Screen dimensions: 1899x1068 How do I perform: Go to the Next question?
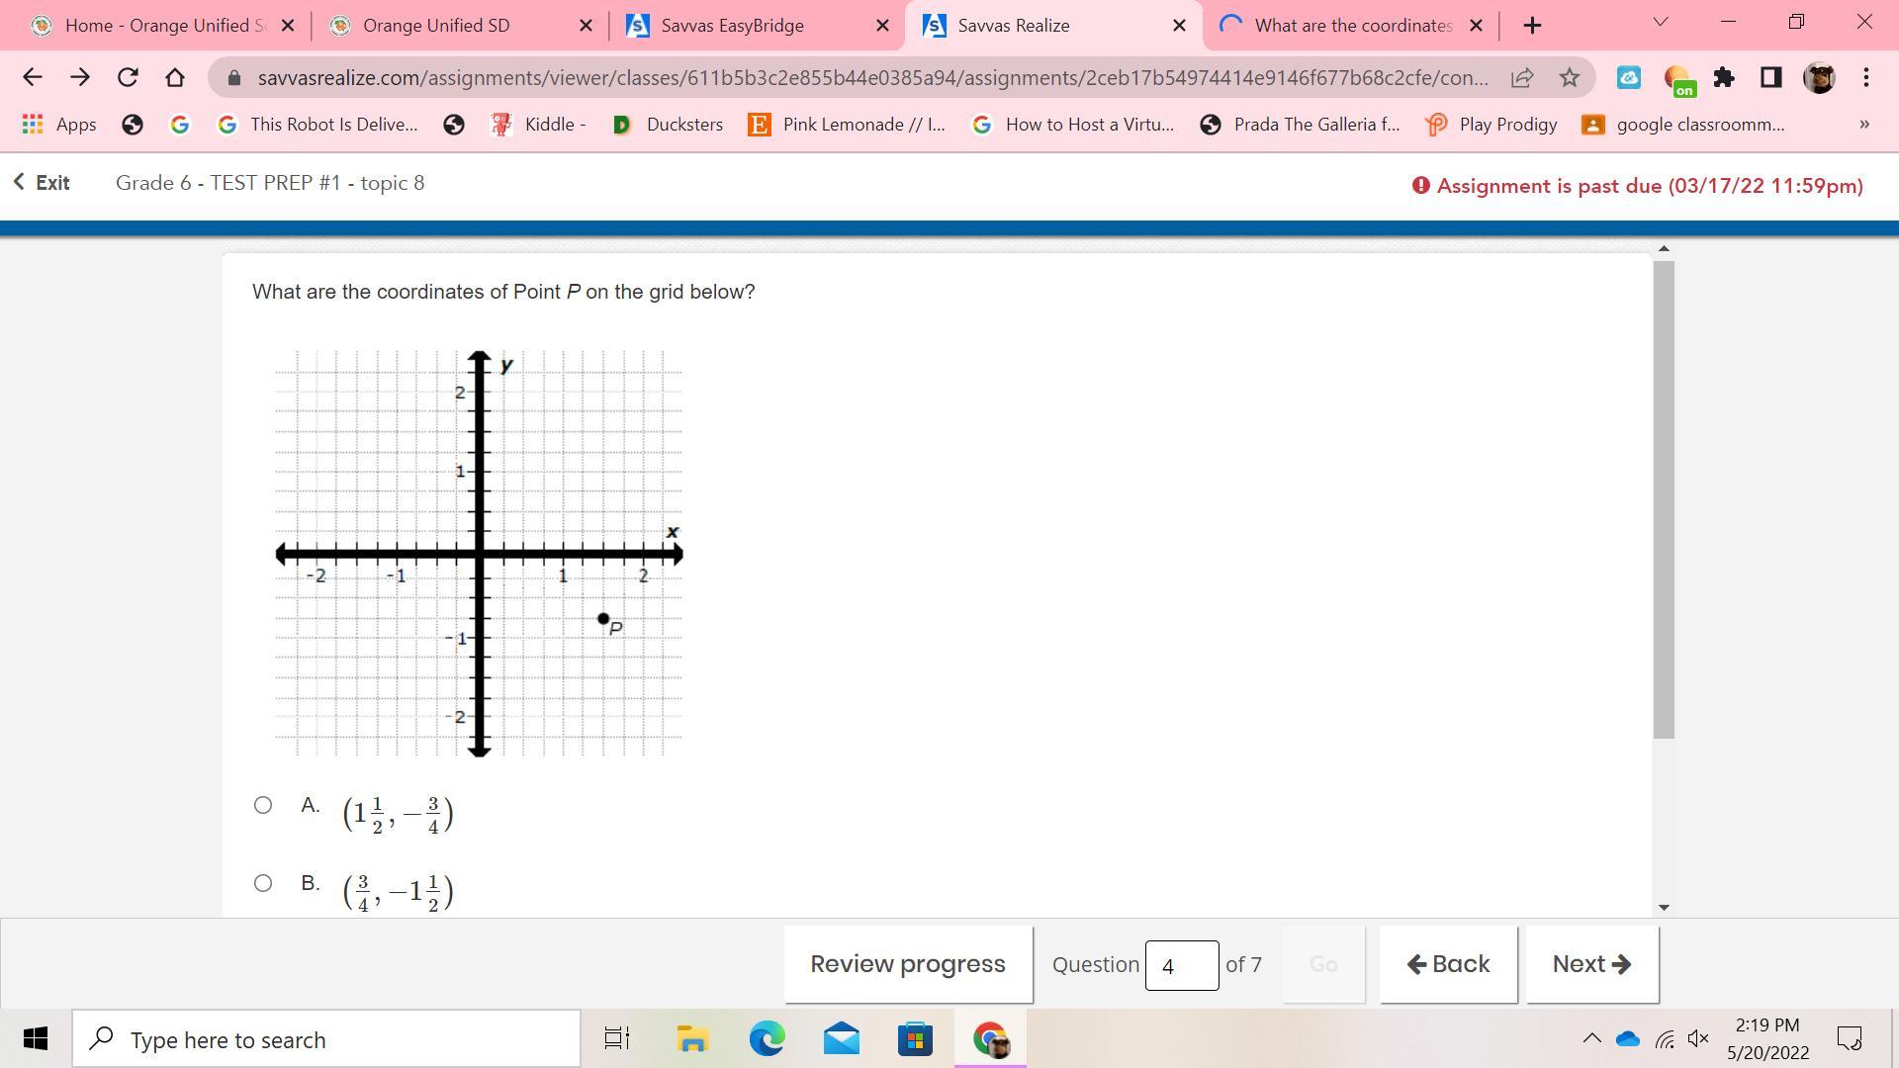click(x=1591, y=964)
